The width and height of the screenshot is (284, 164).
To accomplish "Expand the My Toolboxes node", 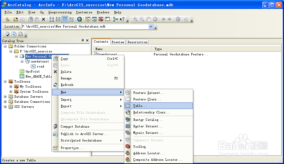I will pos(11,87).
